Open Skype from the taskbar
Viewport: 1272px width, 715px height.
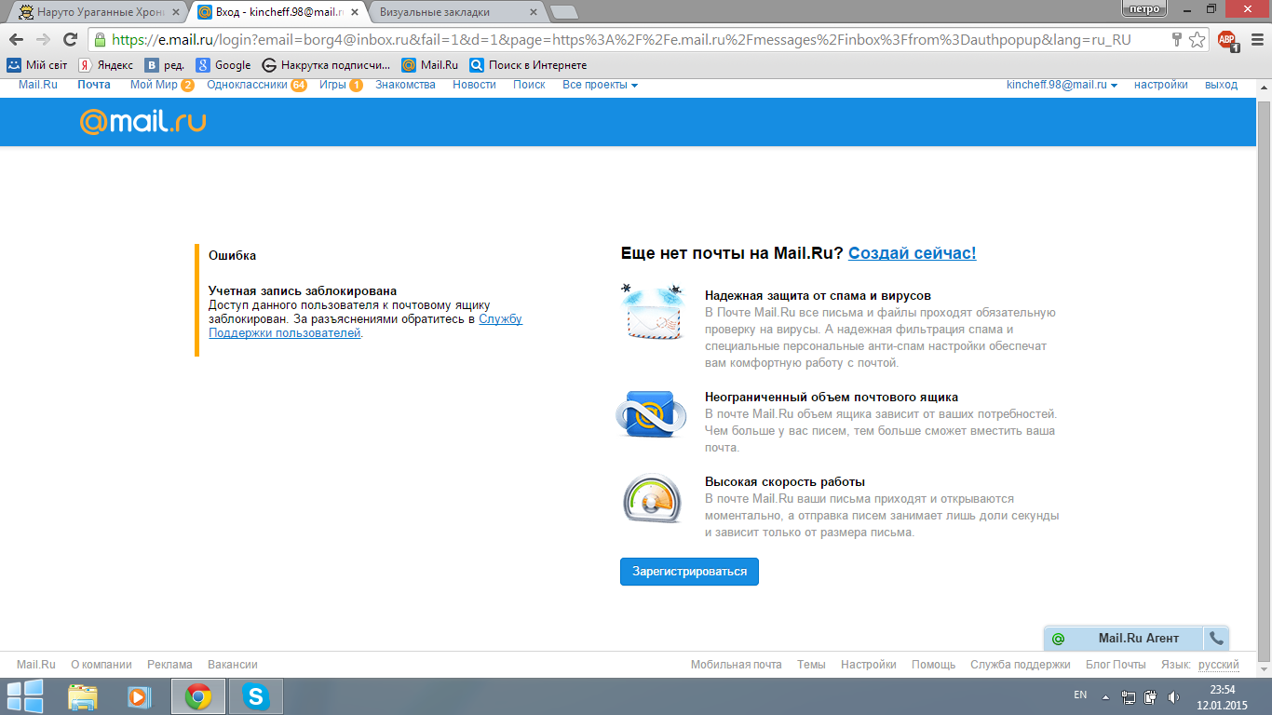255,696
